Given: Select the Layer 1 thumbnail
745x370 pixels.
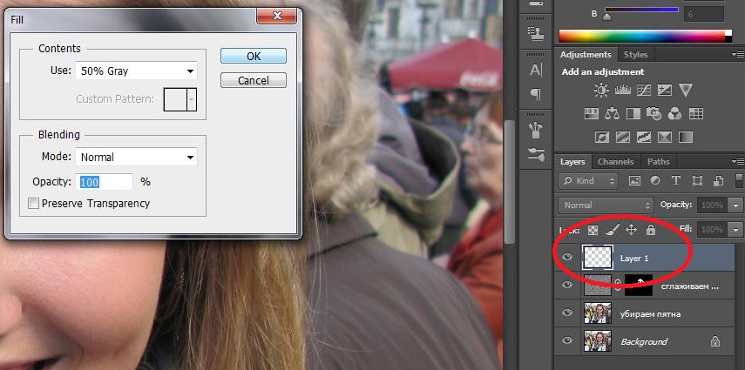Looking at the screenshot, I should [x=597, y=258].
